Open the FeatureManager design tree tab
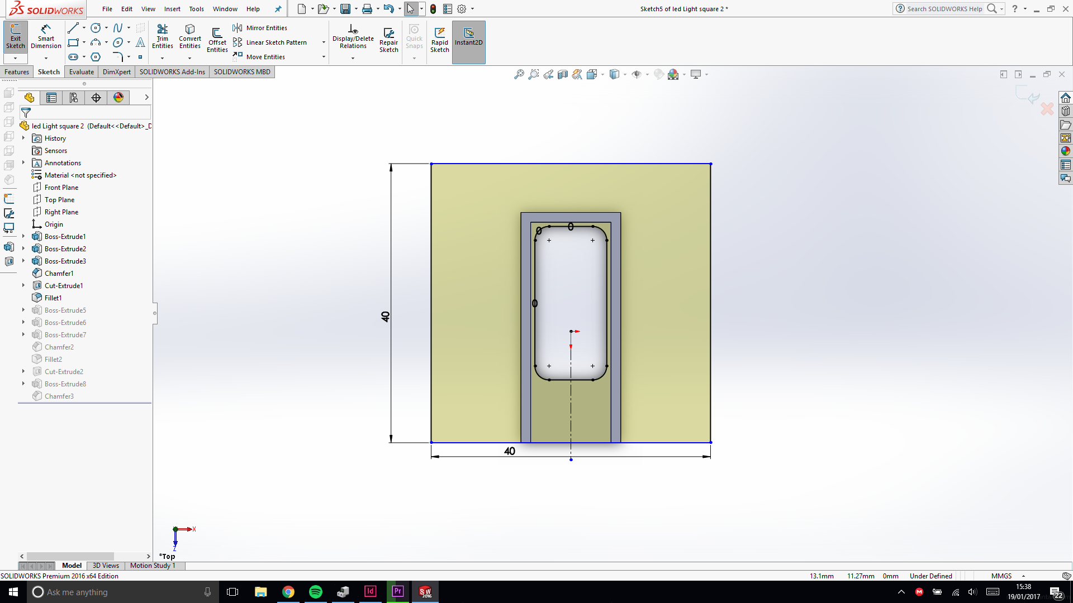Viewport: 1073px width, 603px height. pyautogui.click(x=29, y=98)
